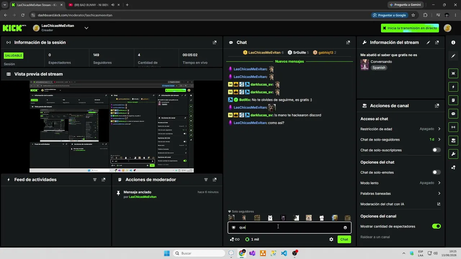Toggle the stream preview widget icon in the sidebar
461x259 pixels.
tap(453, 73)
